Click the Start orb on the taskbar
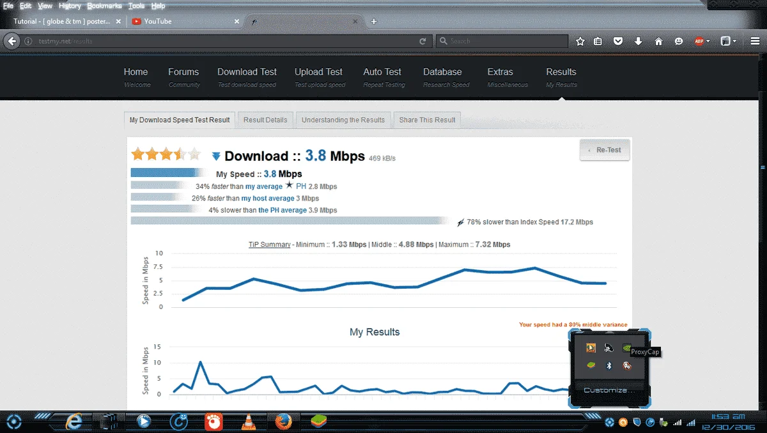Screen dimensions: 767x433 [x=14, y=422]
